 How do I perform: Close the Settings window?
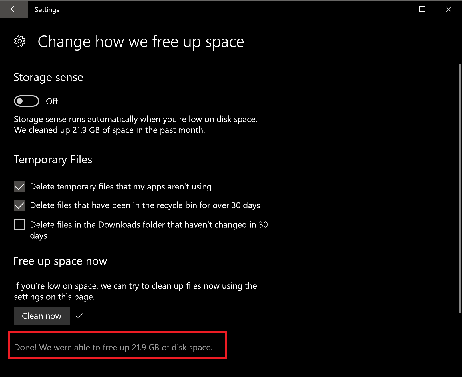[449, 9]
